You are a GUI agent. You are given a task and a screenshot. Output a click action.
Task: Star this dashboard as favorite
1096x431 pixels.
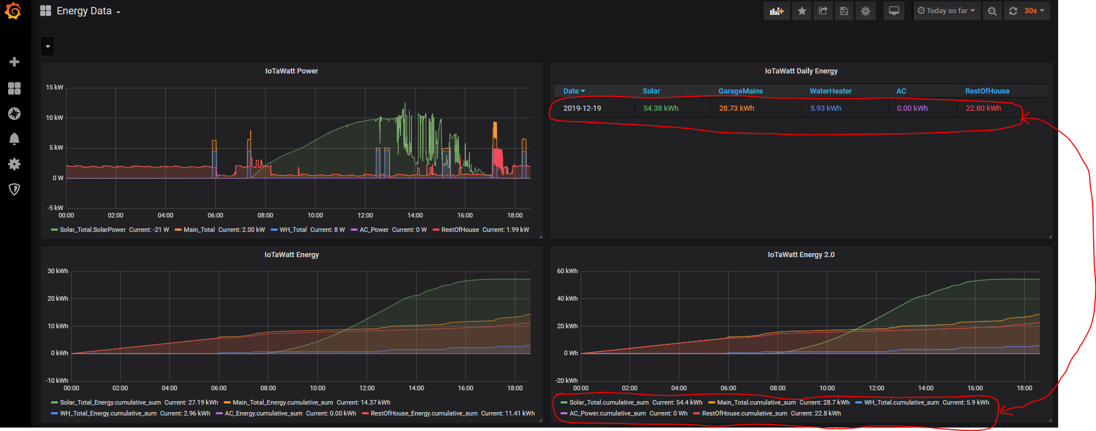[x=802, y=11]
